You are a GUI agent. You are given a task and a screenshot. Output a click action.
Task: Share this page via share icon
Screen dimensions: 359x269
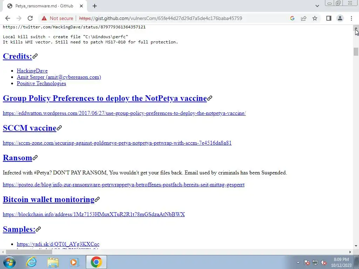304,18
